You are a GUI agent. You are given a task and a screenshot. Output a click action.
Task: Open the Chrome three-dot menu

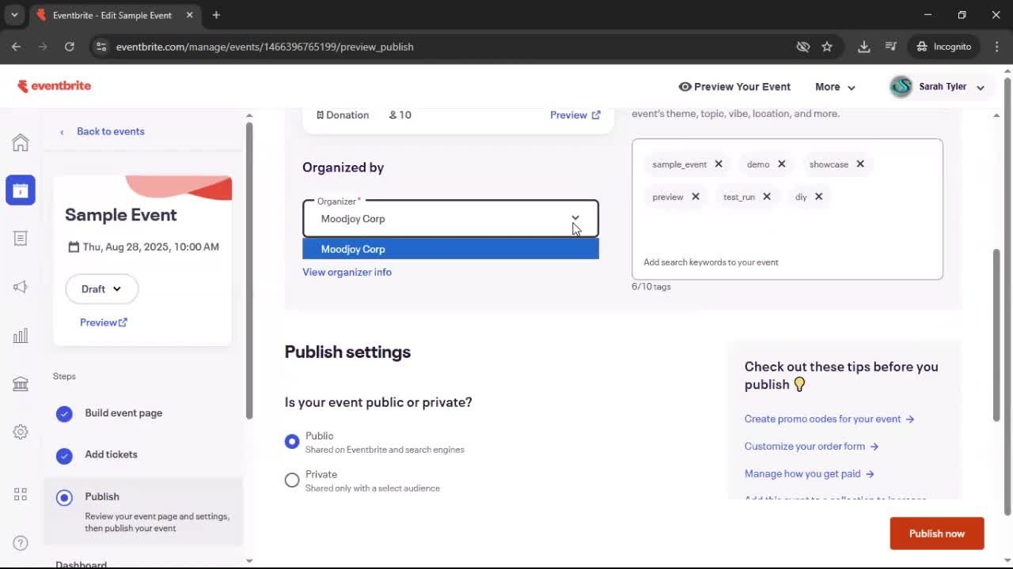coord(996,47)
